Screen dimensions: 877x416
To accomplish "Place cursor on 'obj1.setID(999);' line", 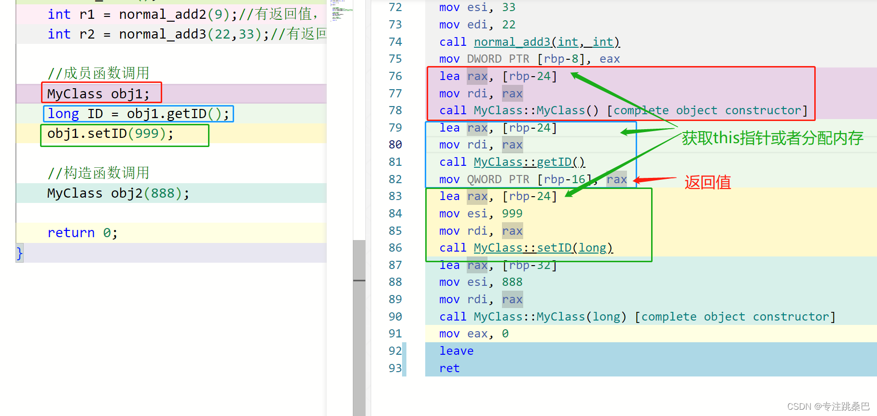I will click(110, 134).
